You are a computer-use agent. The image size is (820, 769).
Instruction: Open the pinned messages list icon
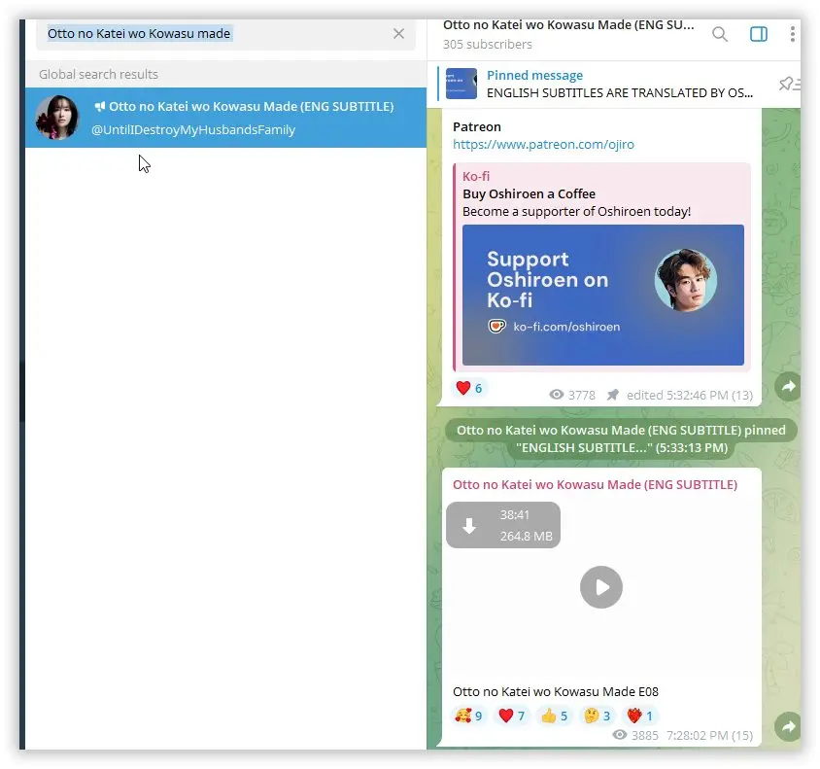point(789,84)
